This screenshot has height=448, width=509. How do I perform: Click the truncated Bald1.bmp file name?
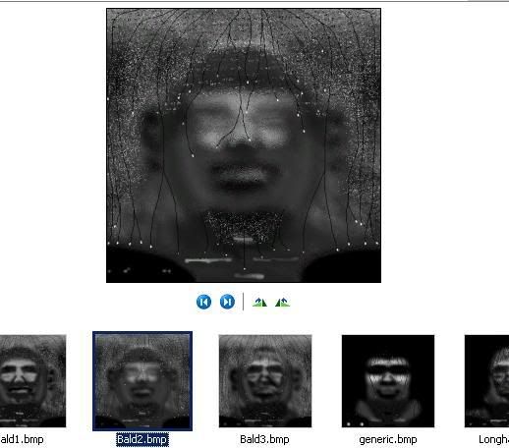(x=22, y=439)
